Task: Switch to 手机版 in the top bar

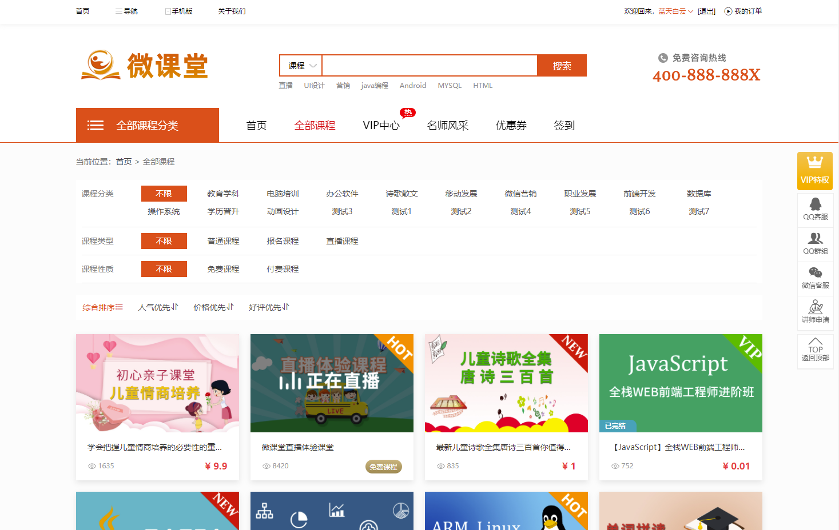Action: (178, 11)
